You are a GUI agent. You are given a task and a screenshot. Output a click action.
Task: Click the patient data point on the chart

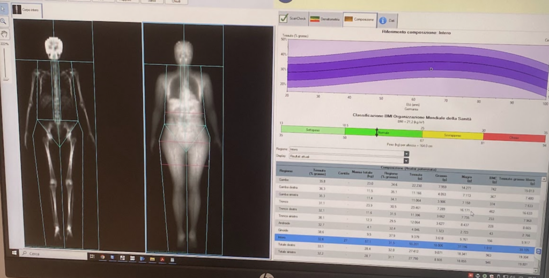(431, 69)
